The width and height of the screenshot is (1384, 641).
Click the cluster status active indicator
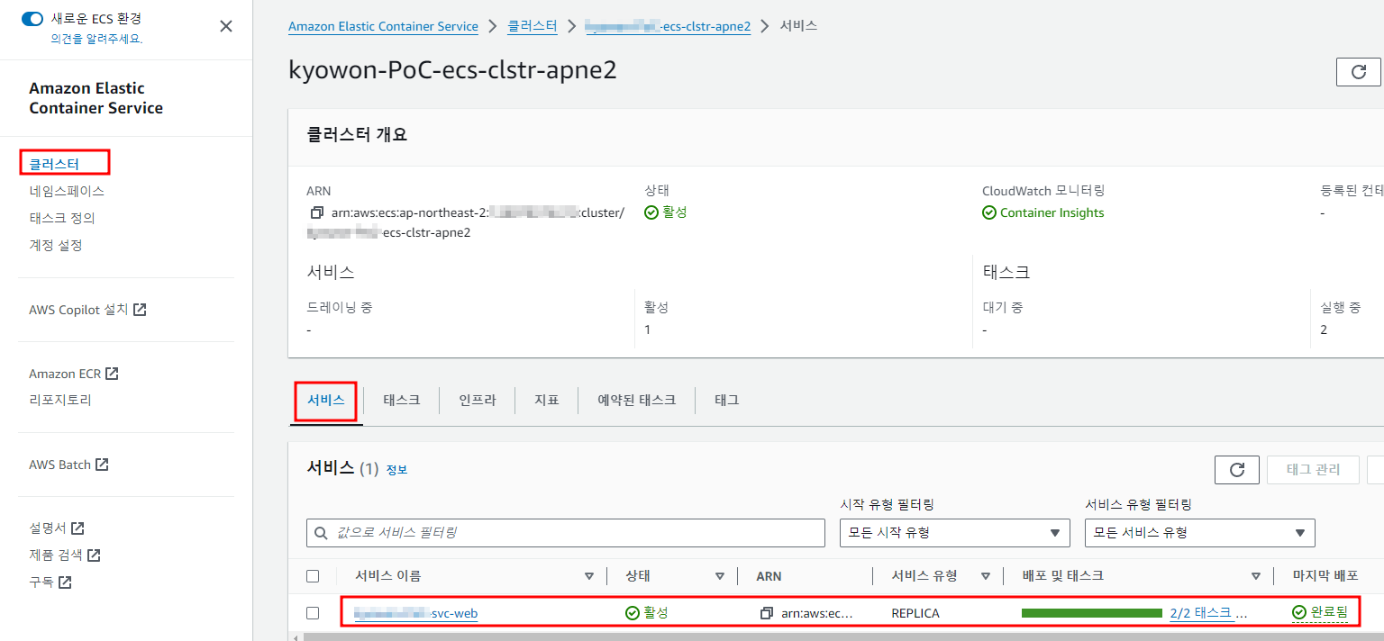666,212
